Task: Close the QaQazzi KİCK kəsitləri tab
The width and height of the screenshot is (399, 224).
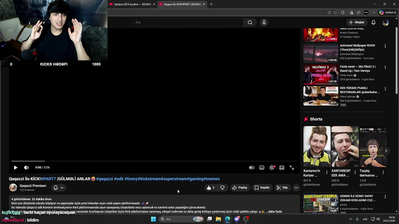Action: (154, 4)
